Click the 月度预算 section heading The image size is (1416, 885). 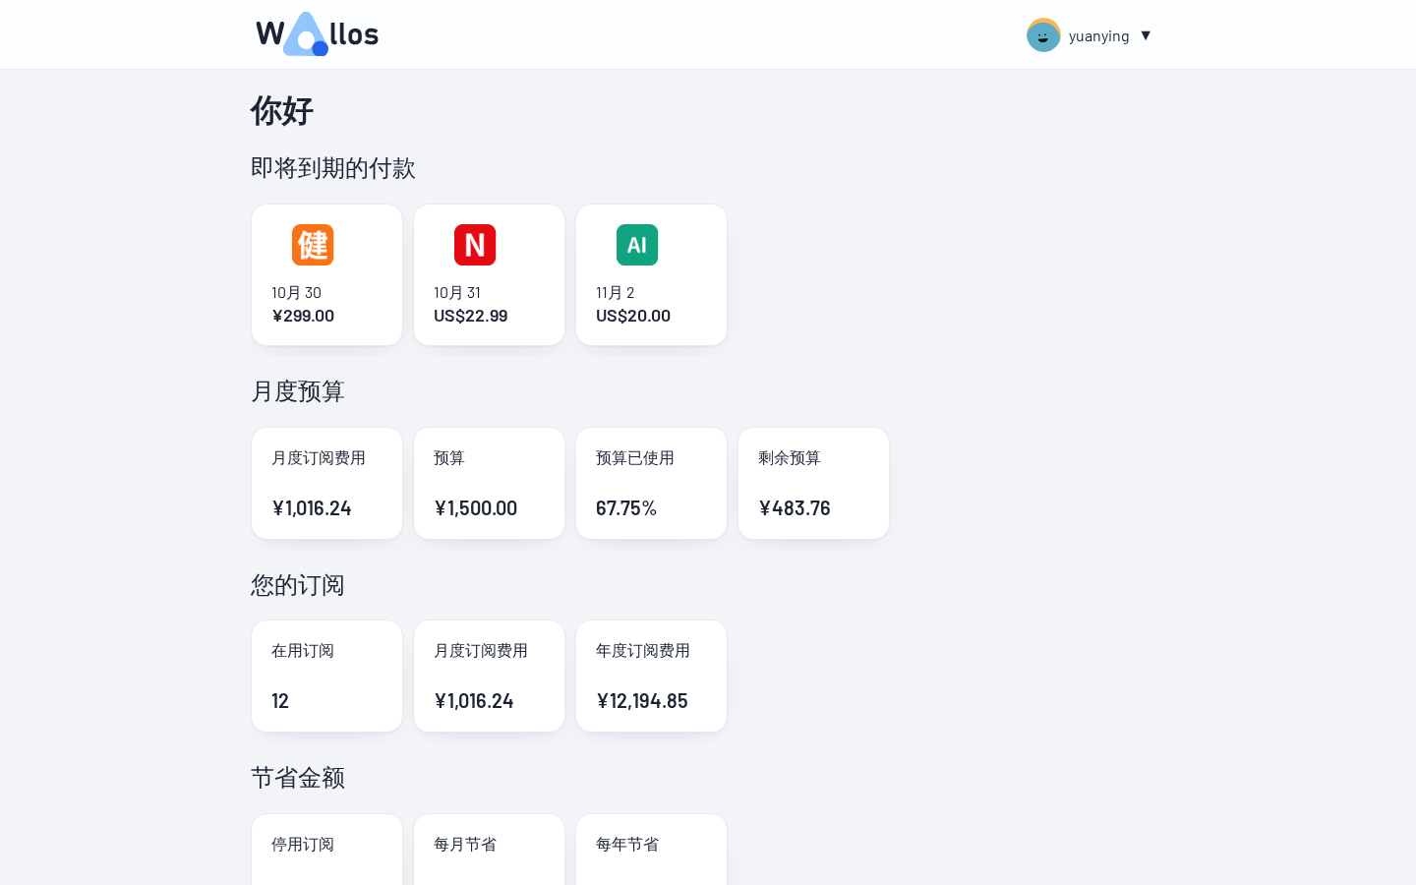point(298,391)
